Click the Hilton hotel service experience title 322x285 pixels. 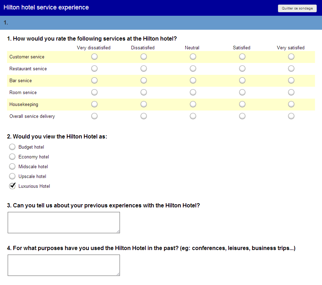click(x=46, y=7)
